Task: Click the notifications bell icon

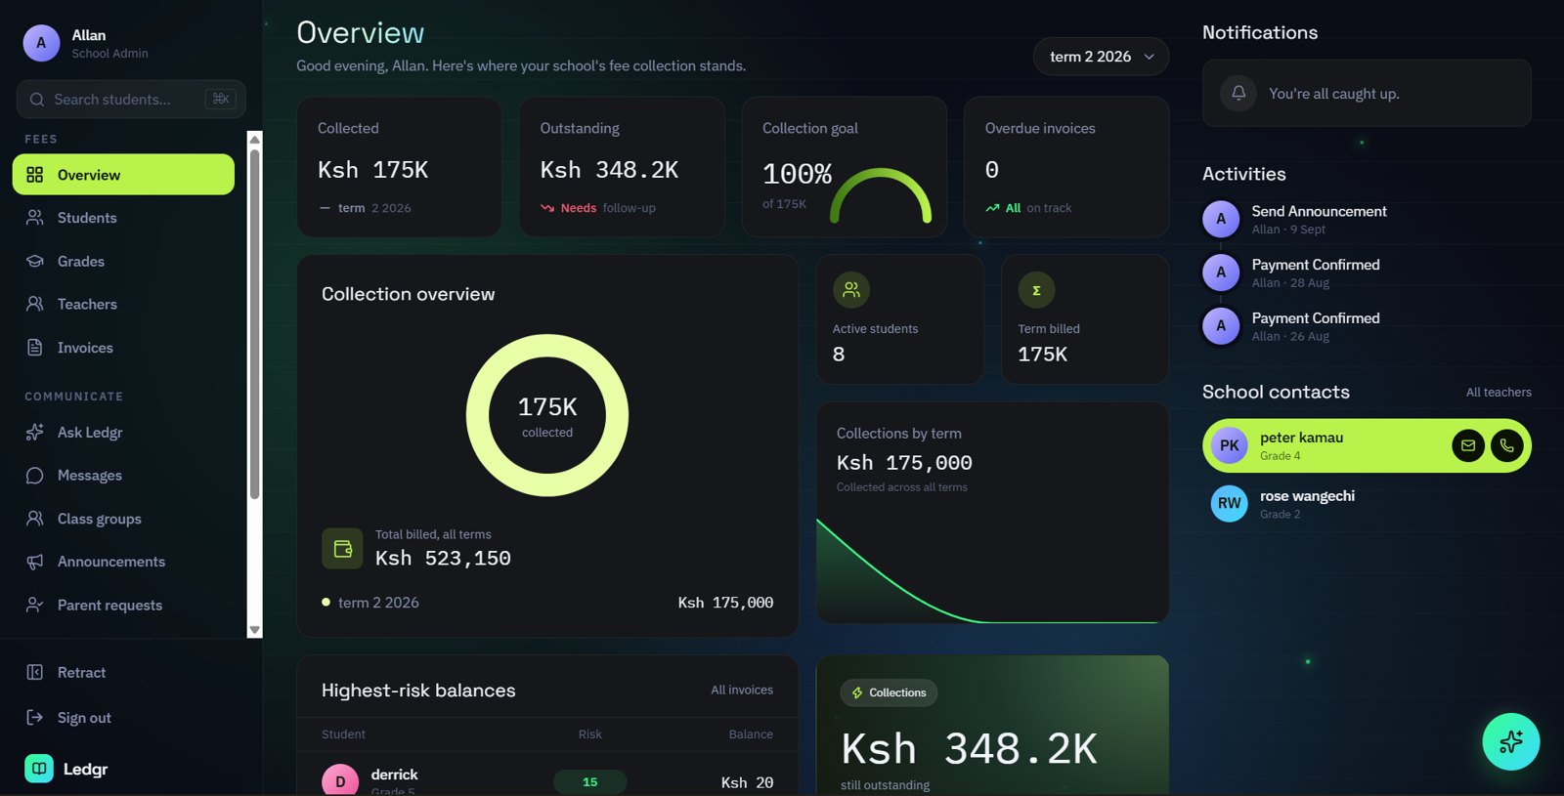Action: tap(1238, 93)
